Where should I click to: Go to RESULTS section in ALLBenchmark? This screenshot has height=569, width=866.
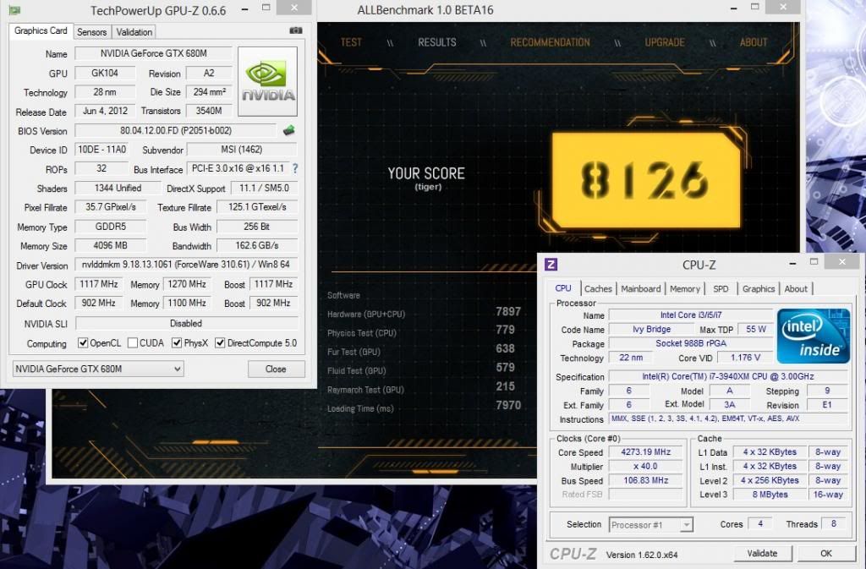click(x=437, y=42)
